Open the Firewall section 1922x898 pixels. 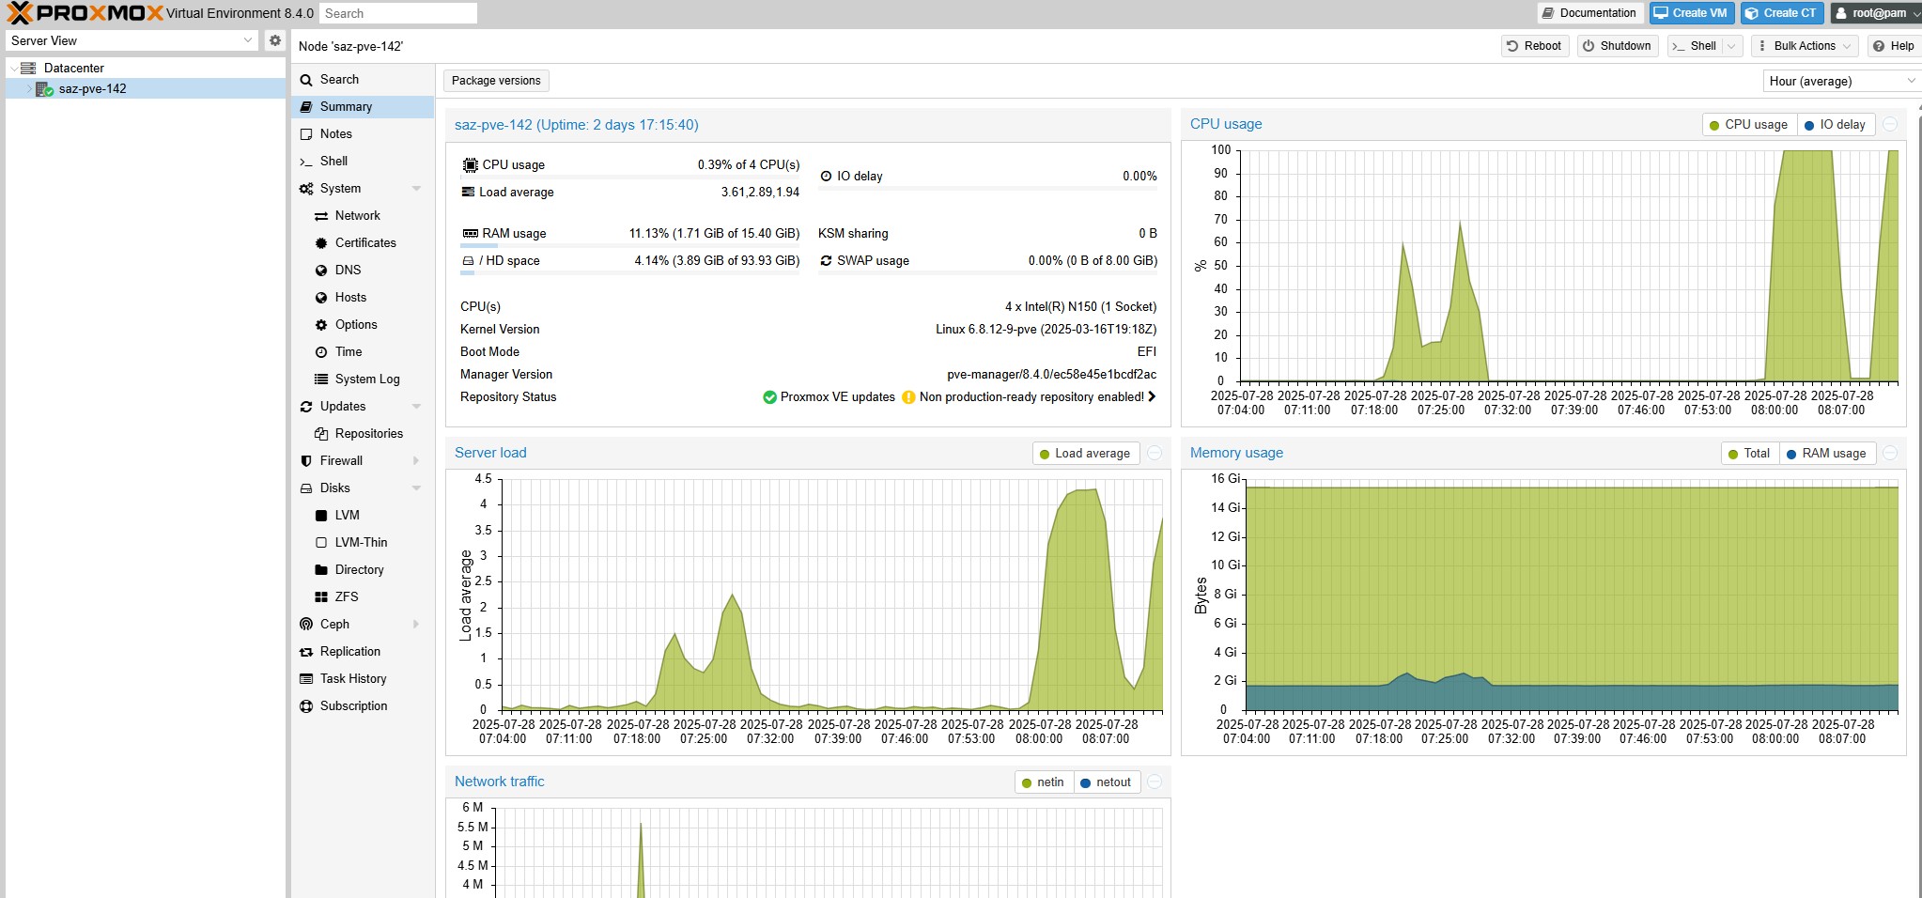pyautogui.click(x=341, y=460)
